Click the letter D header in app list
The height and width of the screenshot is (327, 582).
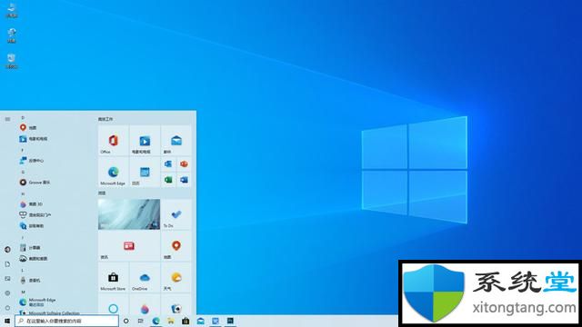click(23, 117)
